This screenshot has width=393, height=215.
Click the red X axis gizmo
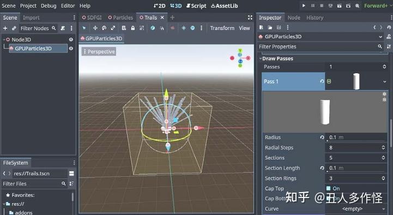(248, 58)
